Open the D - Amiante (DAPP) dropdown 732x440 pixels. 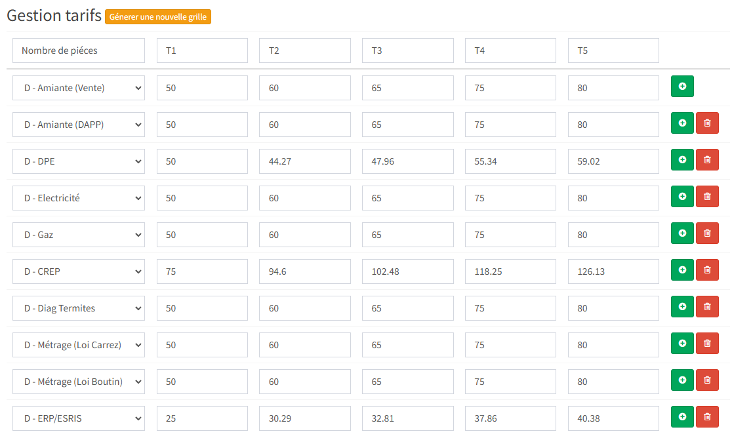tap(79, 125)
